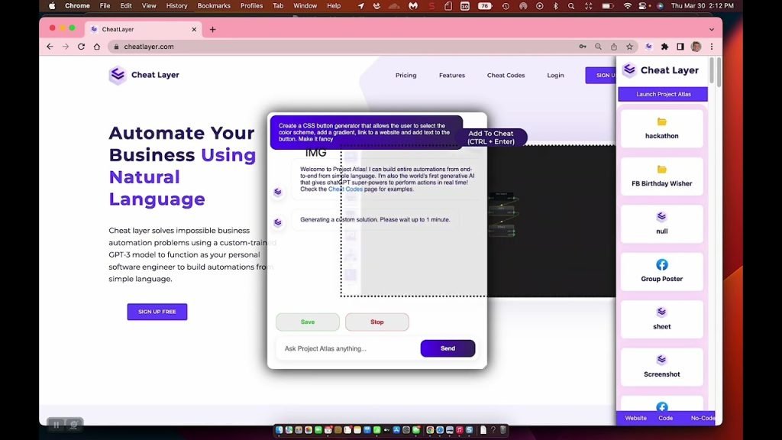Click the SIGN UP FREE button
The height and width of the screenshot is (440, 782).
tap(157, 312)
